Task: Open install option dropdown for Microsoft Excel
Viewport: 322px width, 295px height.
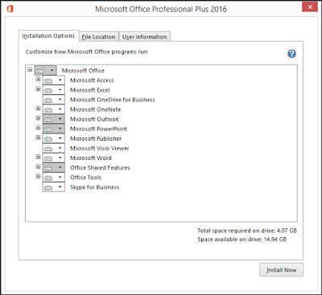Action: pos(54,90)
